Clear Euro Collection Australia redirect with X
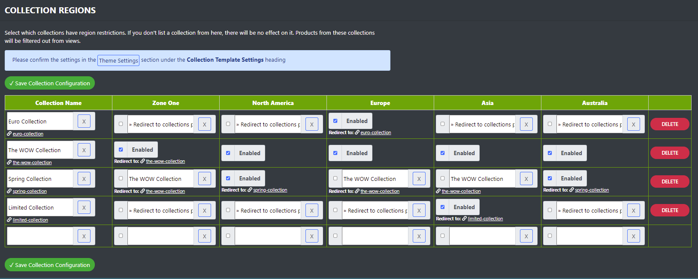Screen dimensions: 698x279 point(634,124)
